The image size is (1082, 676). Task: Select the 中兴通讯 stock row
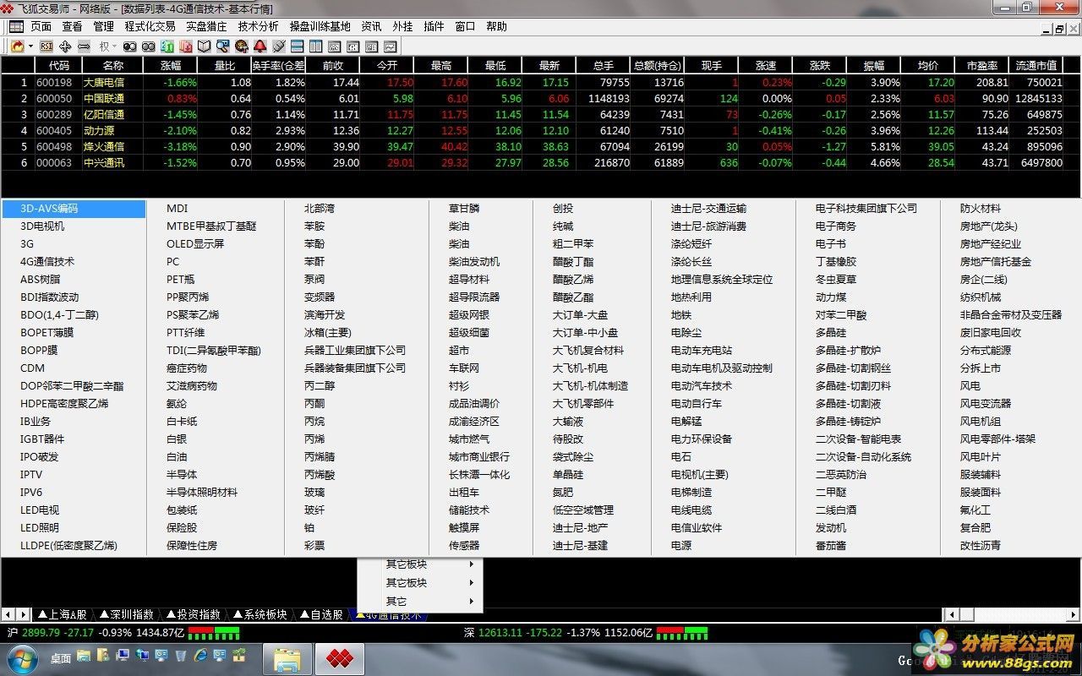click(x=541, y=162)
